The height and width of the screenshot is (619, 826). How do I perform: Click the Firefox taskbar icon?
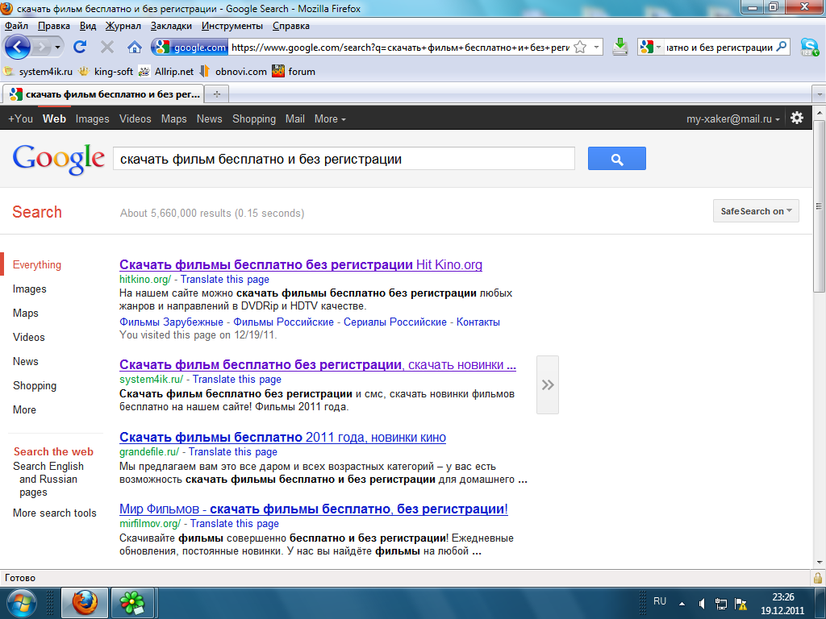[85, 603]
